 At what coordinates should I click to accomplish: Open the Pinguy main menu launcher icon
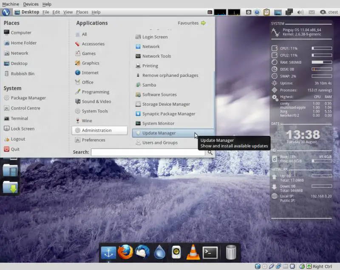coord(6,12)
